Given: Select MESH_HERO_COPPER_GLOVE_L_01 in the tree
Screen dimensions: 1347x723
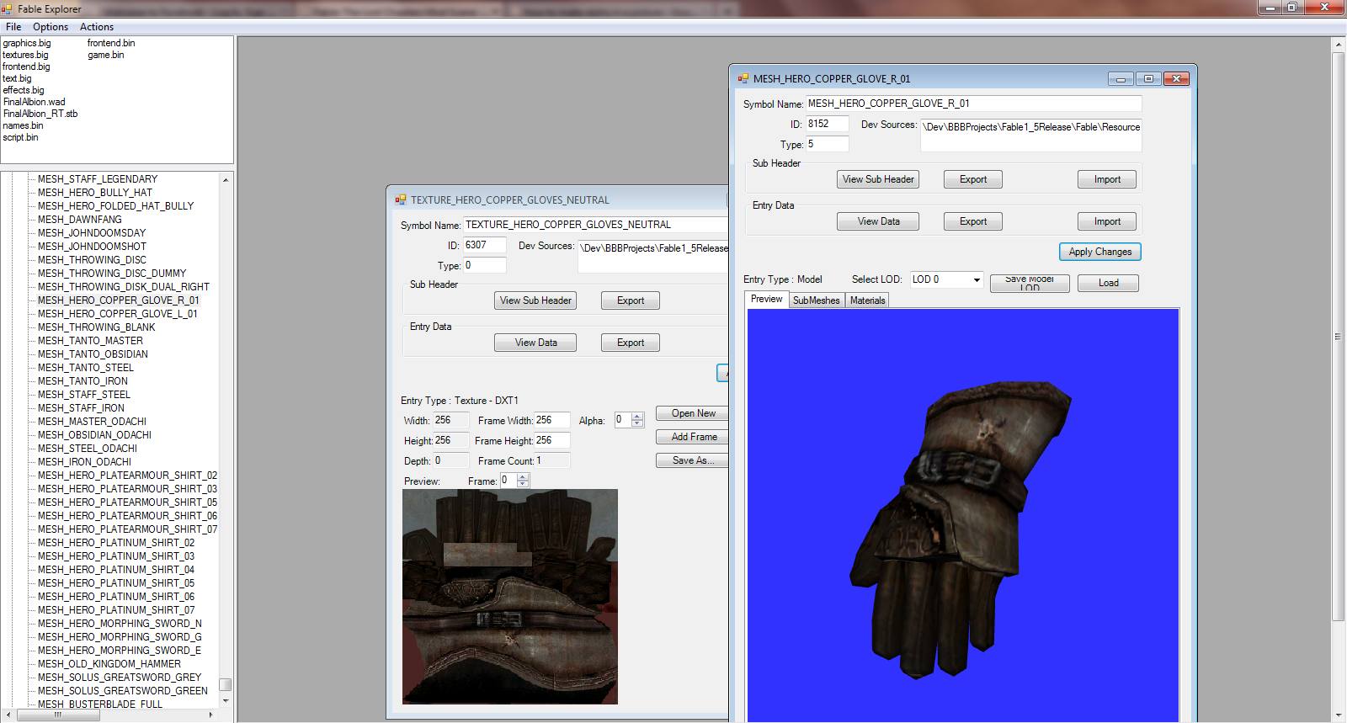Looking at the screenshot, I should (x=118, y=314).
